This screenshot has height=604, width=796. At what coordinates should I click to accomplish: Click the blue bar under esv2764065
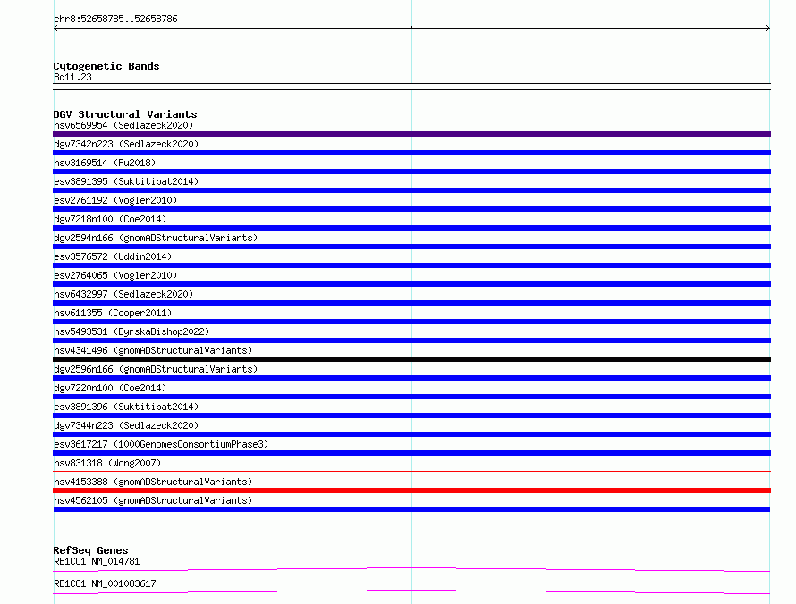(x=411, y=284)
